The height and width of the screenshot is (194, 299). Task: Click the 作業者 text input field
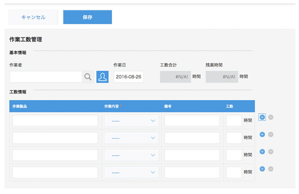coord(46,77)
